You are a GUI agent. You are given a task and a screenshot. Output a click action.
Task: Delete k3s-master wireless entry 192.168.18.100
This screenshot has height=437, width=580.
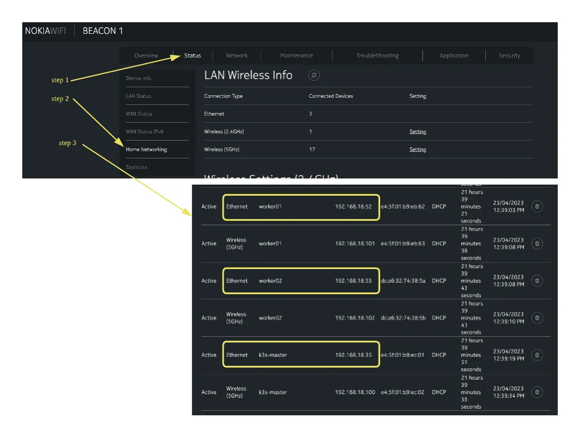point(537,392)
